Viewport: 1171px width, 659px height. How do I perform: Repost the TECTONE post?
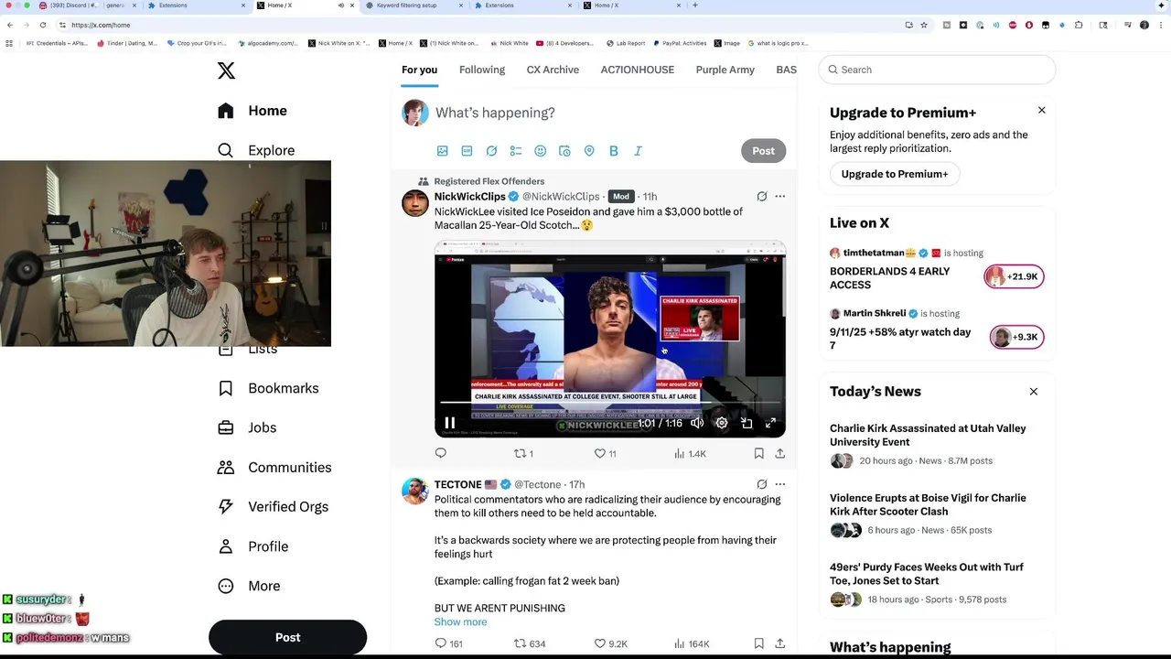pos(530,643)
